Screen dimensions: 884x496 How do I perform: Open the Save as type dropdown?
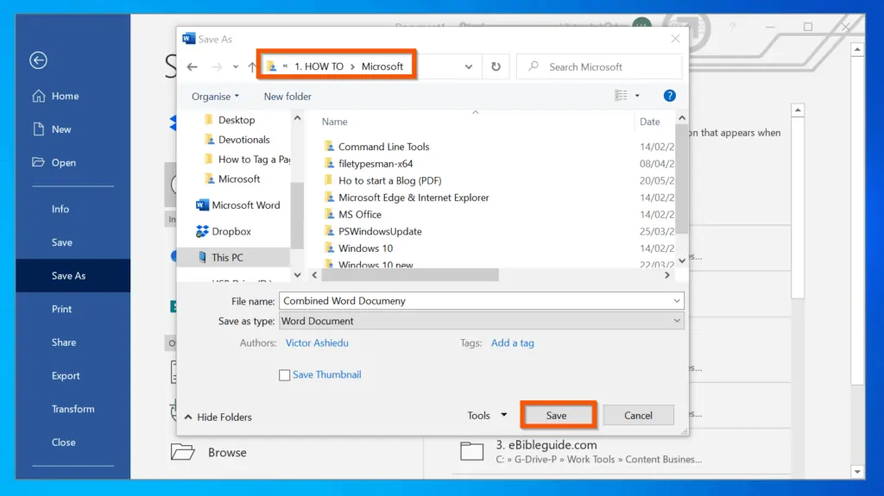pos(481,321)
